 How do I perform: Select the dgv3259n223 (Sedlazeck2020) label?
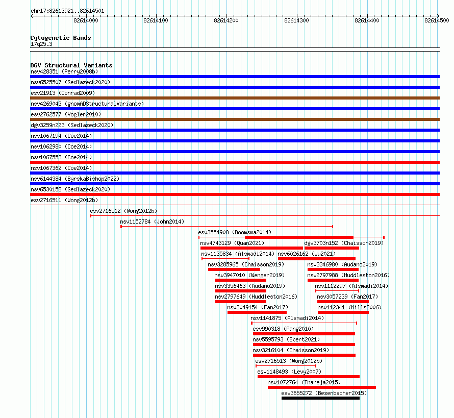click(72, 125)
